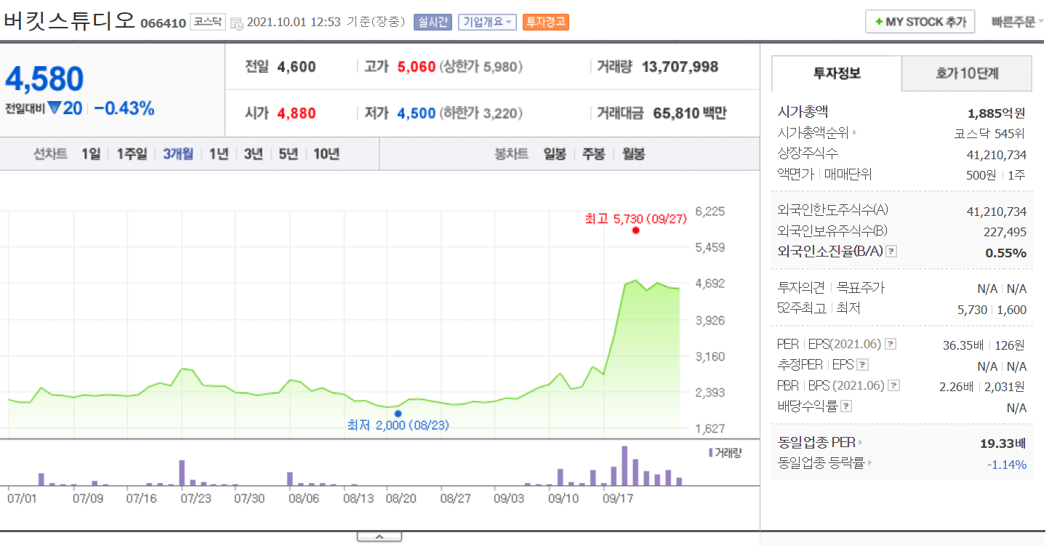The width and height of the screenshot is (1049, 546).
Task: Select the 1일 line chart range
Action: [91, 154]
